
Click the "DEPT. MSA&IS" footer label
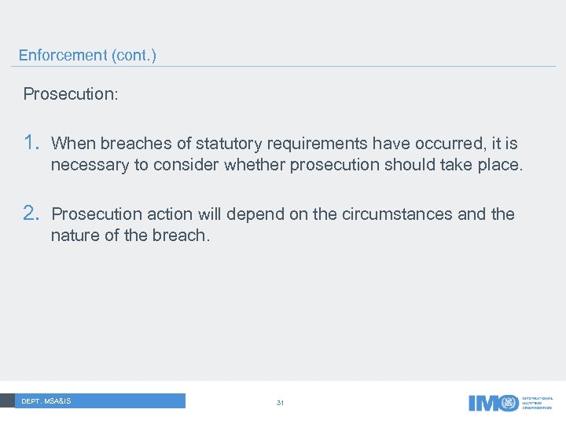[x=46, y=401]
